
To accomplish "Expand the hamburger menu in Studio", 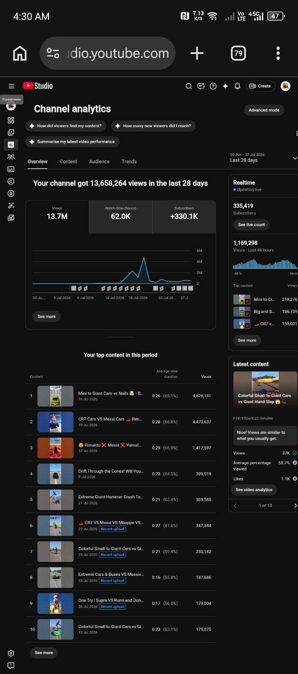I will pyautogui.click(x=11, y=86).
